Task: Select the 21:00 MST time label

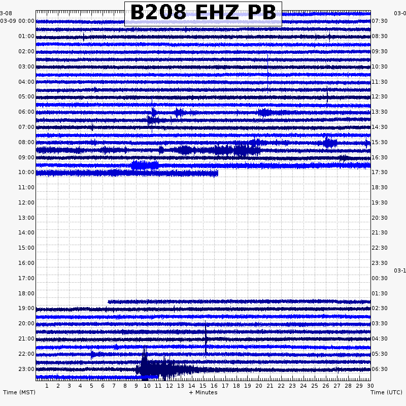Action: point(26,339)
